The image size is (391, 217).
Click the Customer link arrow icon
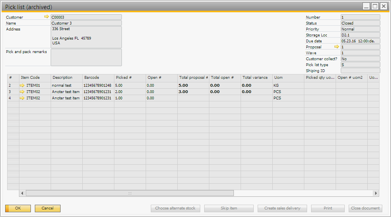click(x=46, y=17)
